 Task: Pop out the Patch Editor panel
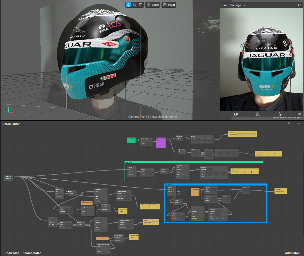click(x=288, y=124)
